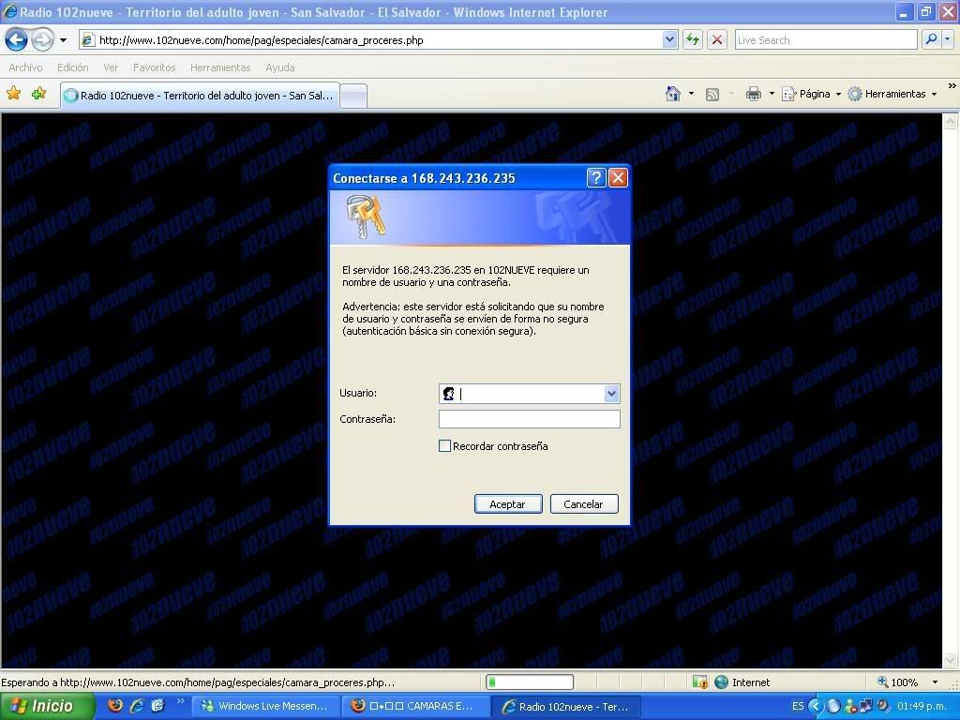The image size is (960, 720).
Task: Click the RSS feeds icon
Action: point(712,95)
